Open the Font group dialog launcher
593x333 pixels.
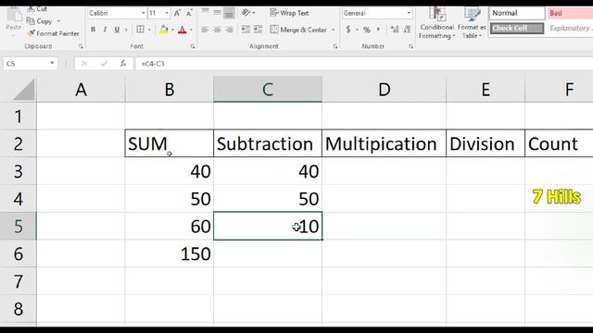pos(193,46)
